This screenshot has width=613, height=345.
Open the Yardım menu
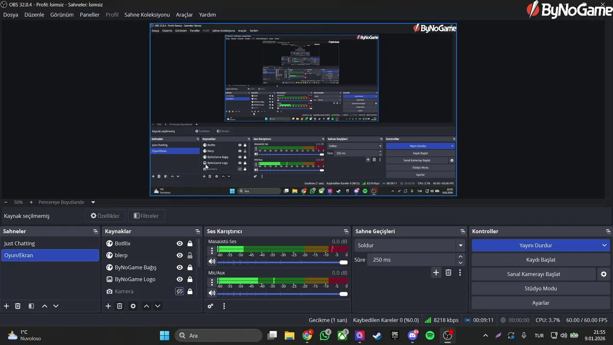pos(207,15)
